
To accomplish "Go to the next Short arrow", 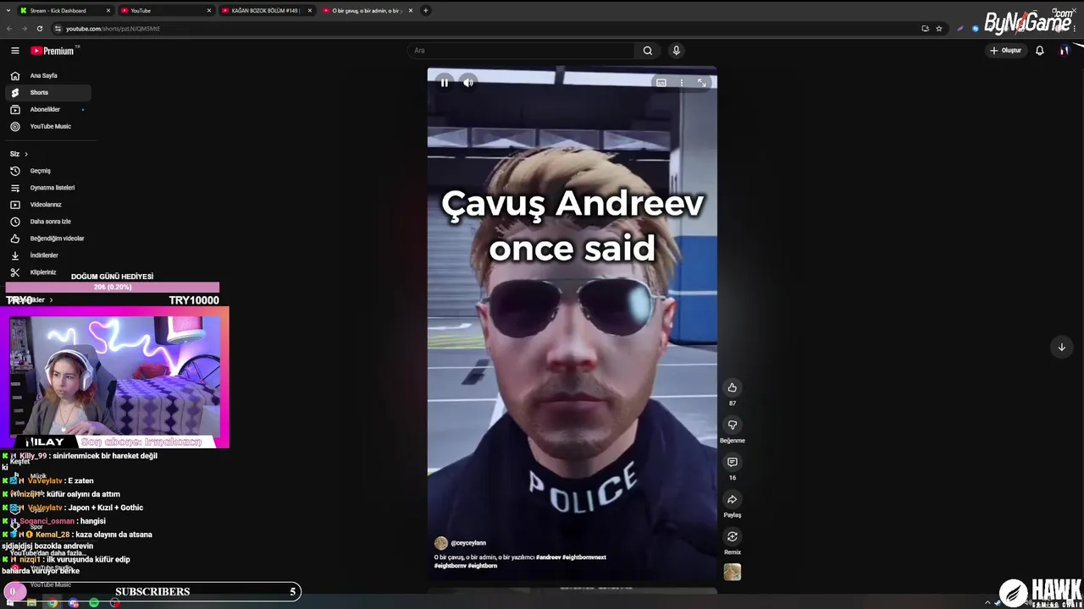I will 1061,347.
